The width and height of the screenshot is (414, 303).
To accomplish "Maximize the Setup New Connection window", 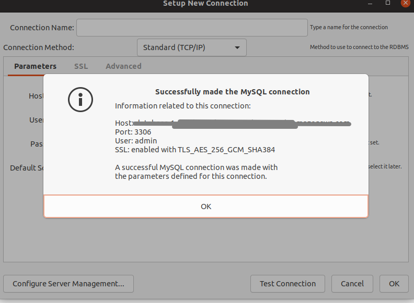I will coord(387,3).
